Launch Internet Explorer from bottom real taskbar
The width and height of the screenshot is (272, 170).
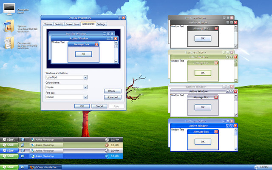pyautogui.click(x=23, y=167)
